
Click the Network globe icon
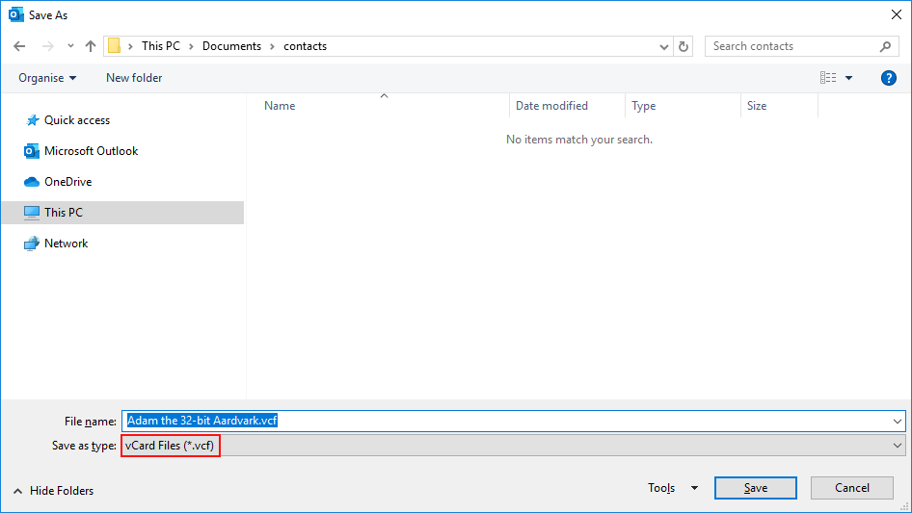pyautogui.click(x=32, y=244)
